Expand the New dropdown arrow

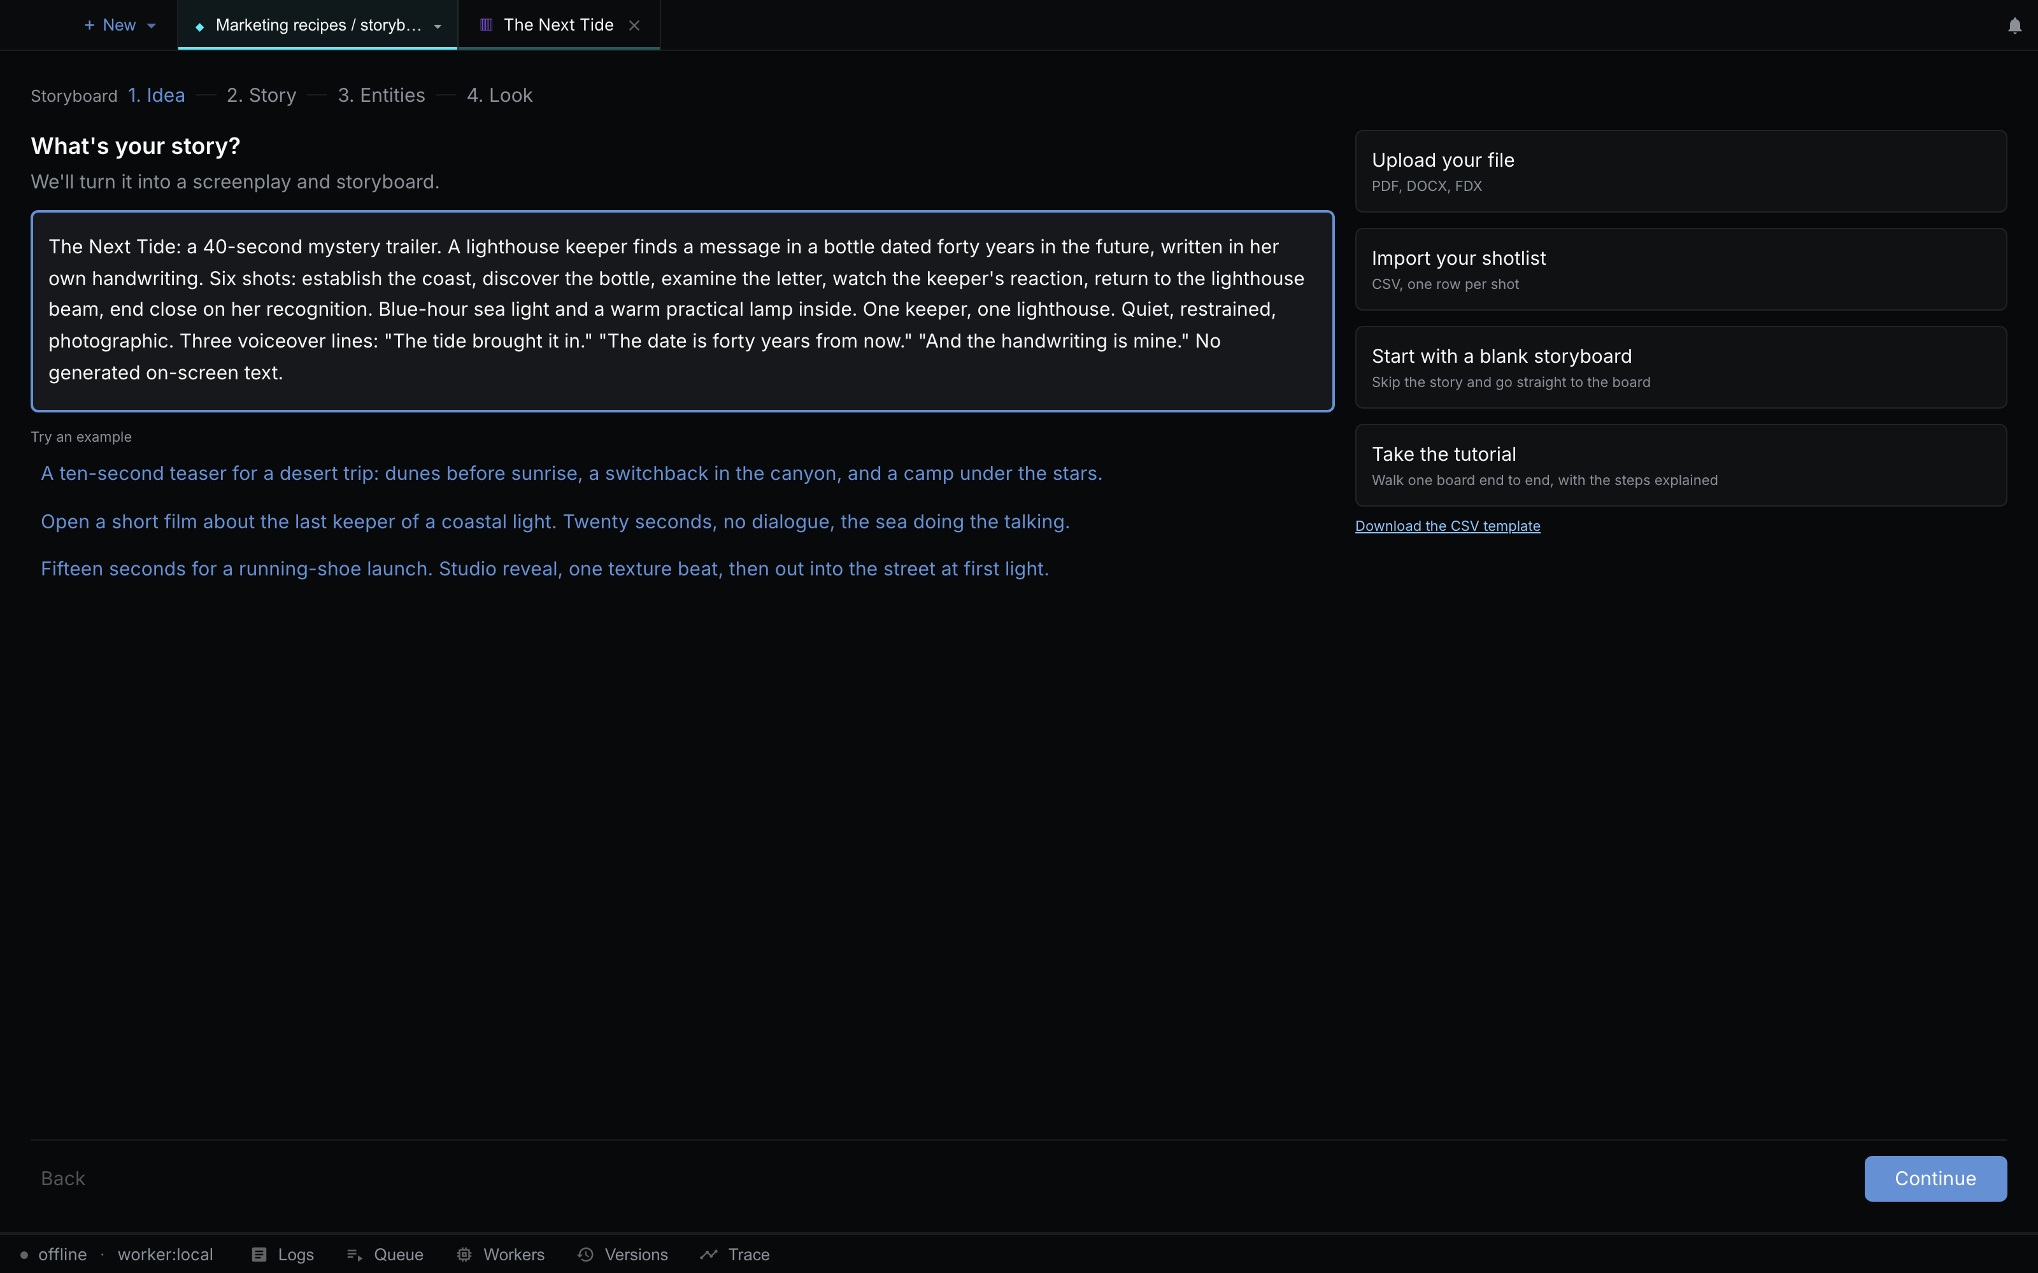click(x=152, y=26)
